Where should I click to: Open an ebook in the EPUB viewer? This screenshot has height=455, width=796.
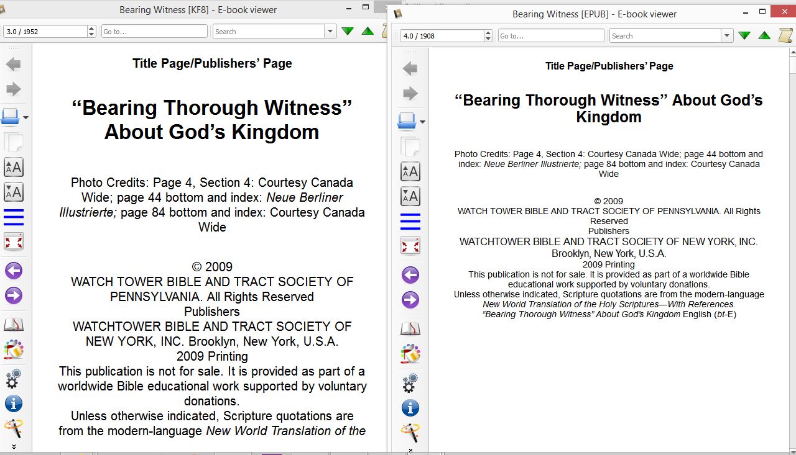click(407, 122)
